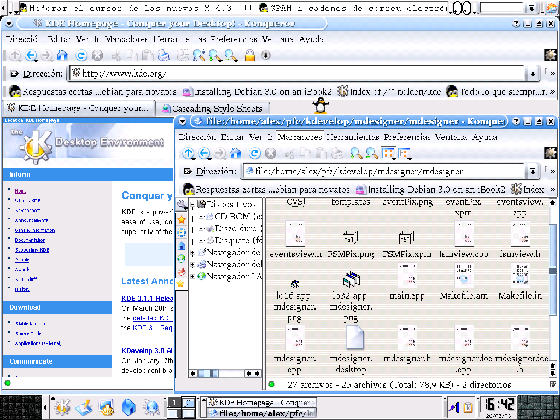
Task: Expand the Navegador LA tree node
Action: [x=193, y=276]
